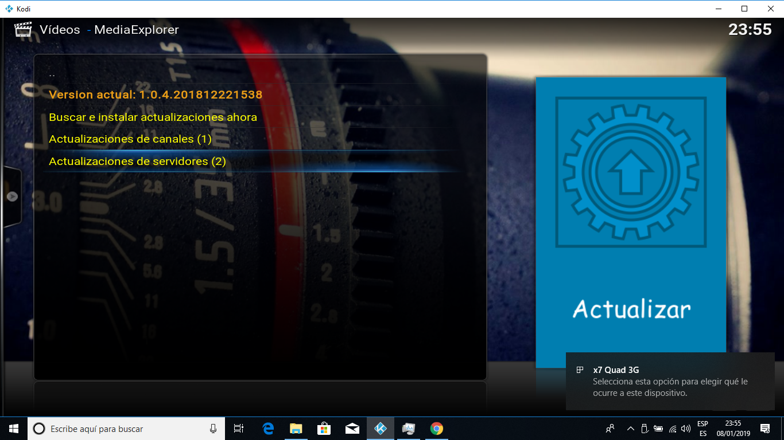
Task: Click the 'MediaExplorer' breadcrumb title
Action: pos(137,30)
